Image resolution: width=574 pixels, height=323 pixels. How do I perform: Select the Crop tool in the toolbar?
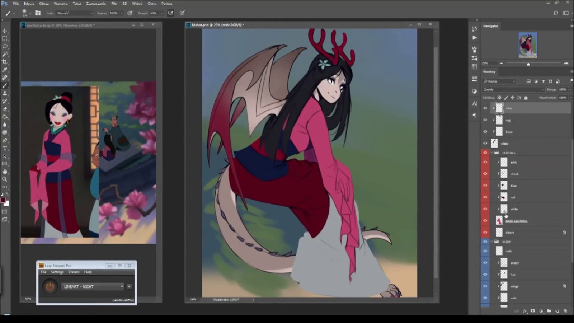[5, 62]
